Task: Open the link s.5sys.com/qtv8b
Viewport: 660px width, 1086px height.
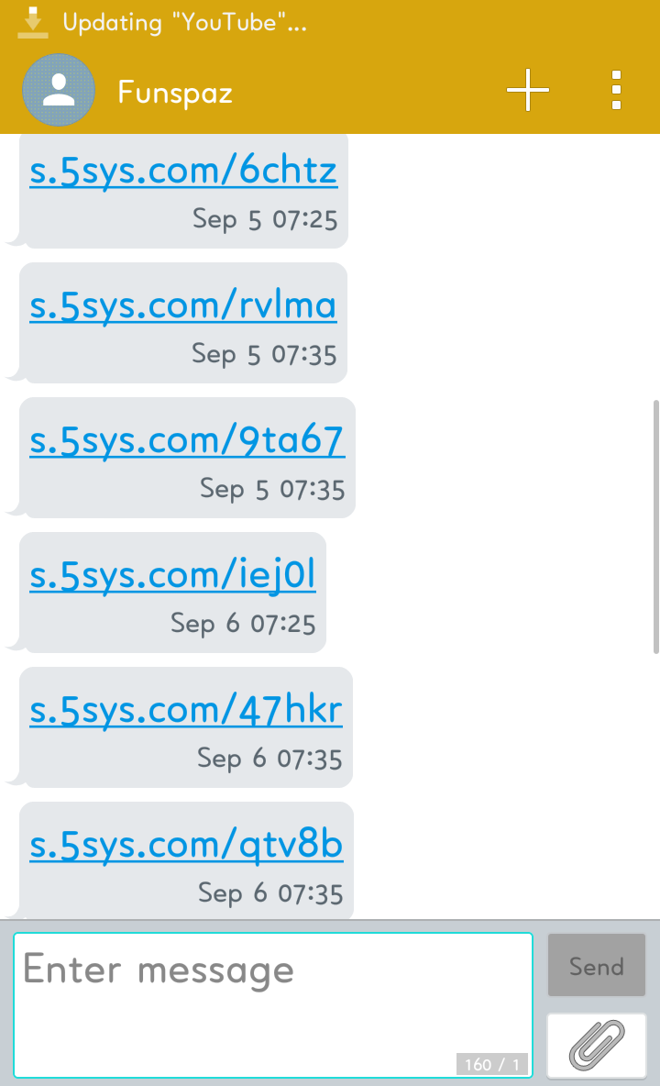Action: (x=186, y=846)
